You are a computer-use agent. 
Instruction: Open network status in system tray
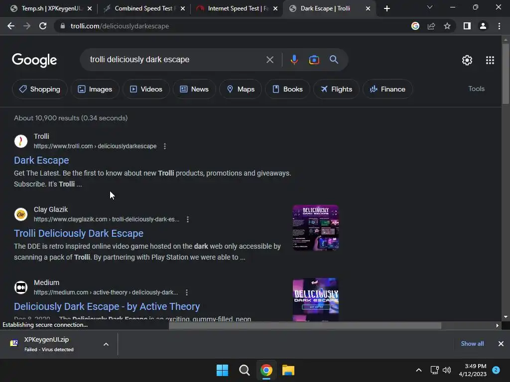pyautogui.click(x=434, y=370)
